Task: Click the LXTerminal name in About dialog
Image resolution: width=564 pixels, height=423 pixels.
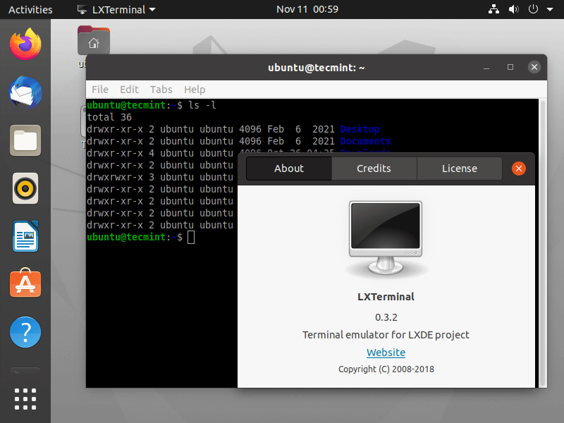Action: pos(386,297)
